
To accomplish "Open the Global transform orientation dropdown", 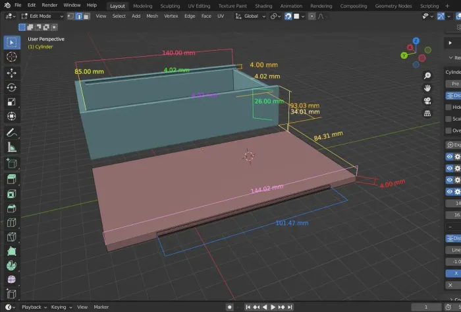I will tap(252, 16).
